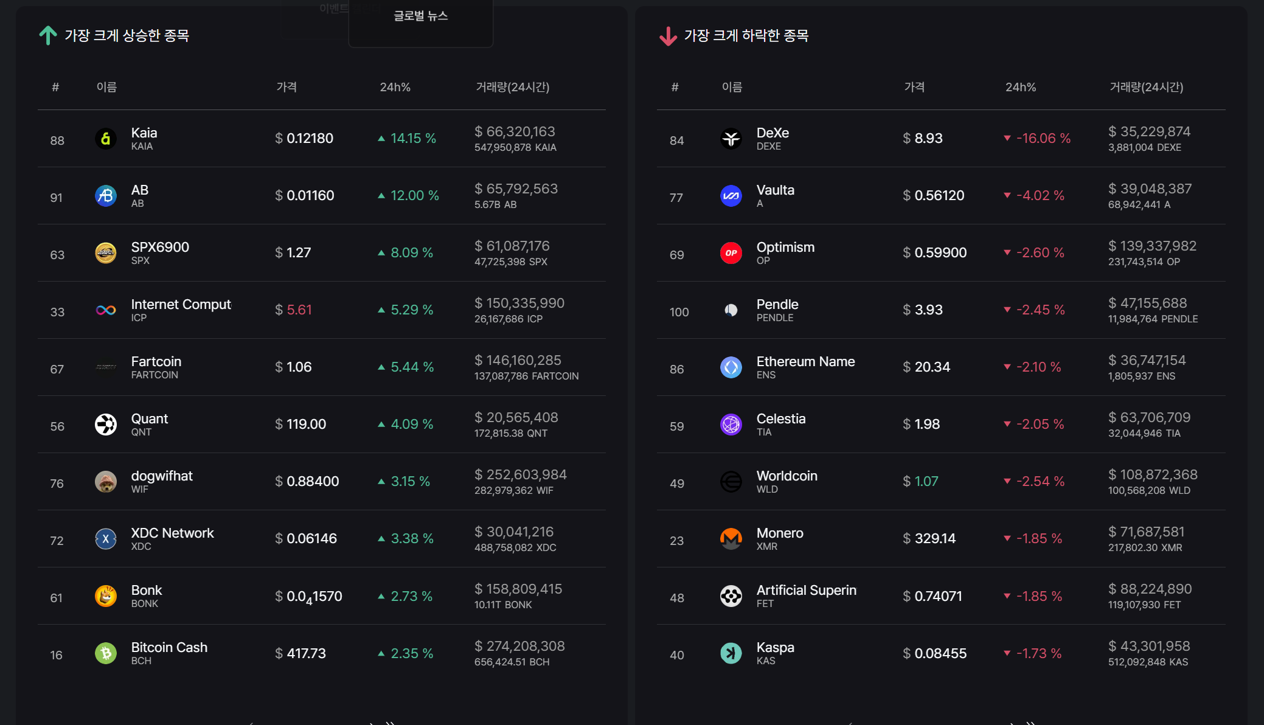Click the dogwifhat dog avatar icon

tap(106, 482)
